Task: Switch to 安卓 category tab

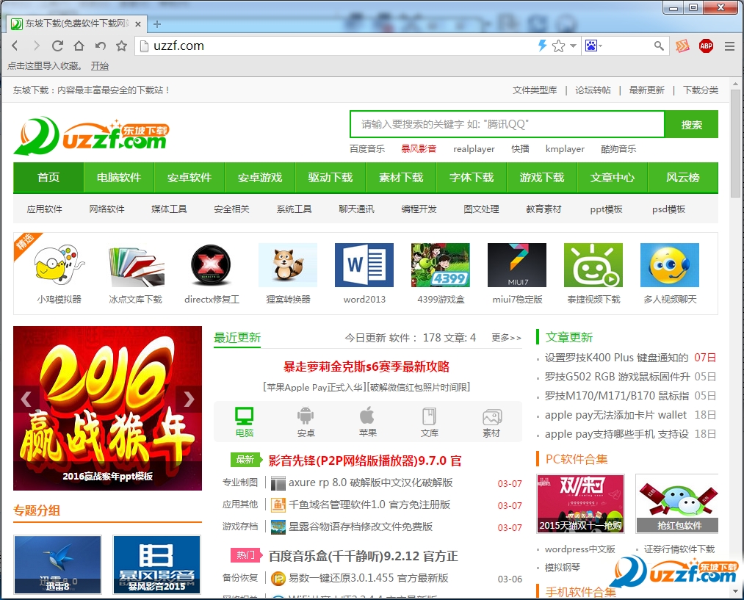Action: coord(306,422)
